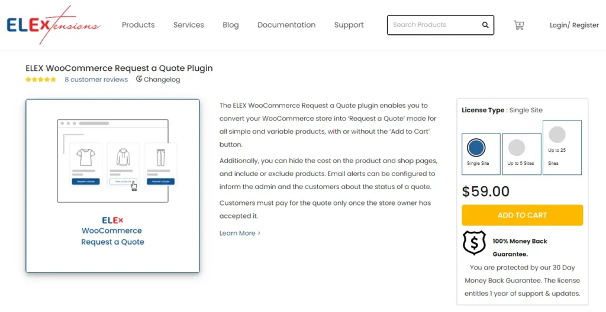This screenshot has width=606, height=312.
Task: Click the search magnifier icon
Action: point(485,25)
